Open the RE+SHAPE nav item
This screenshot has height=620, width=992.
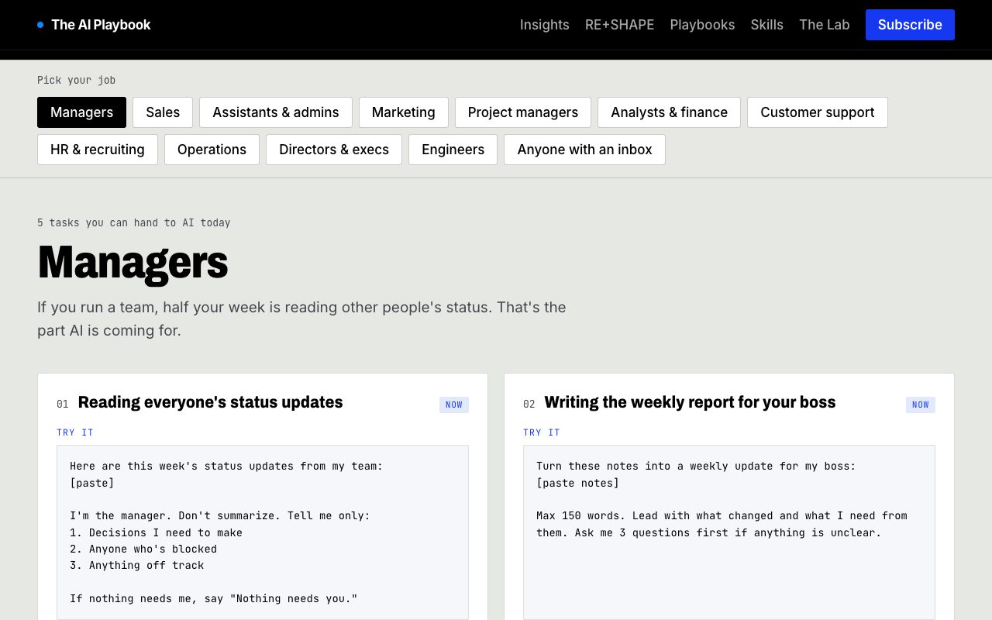coord(619,25)
